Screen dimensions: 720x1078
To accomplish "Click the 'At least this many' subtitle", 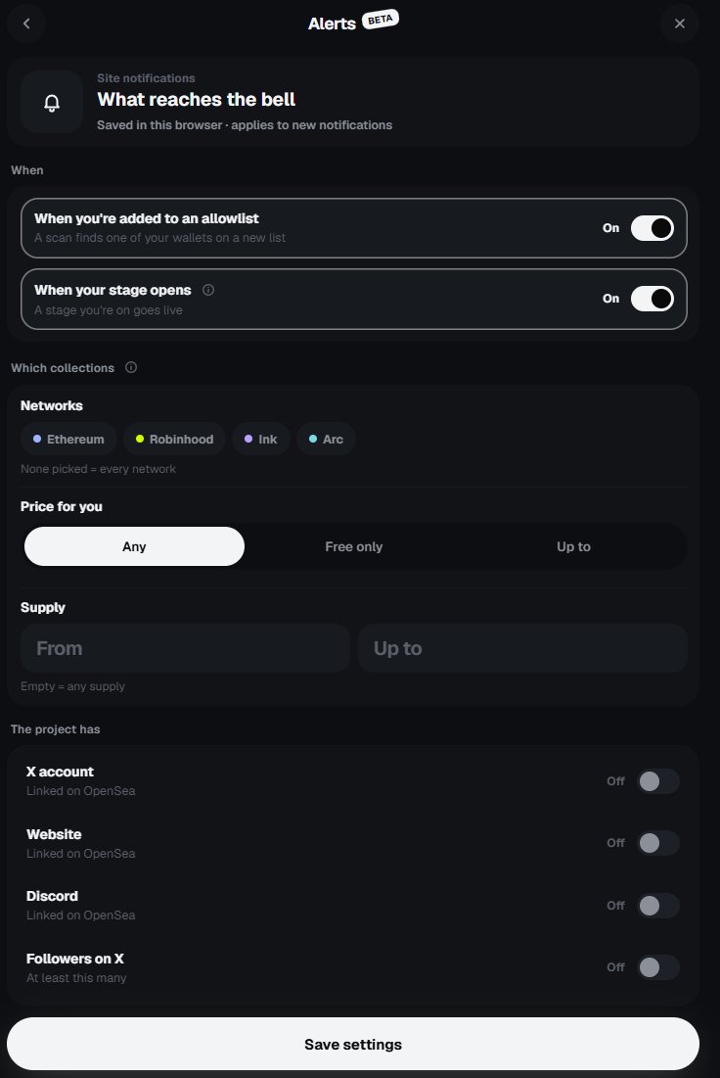I will point(76,977).
